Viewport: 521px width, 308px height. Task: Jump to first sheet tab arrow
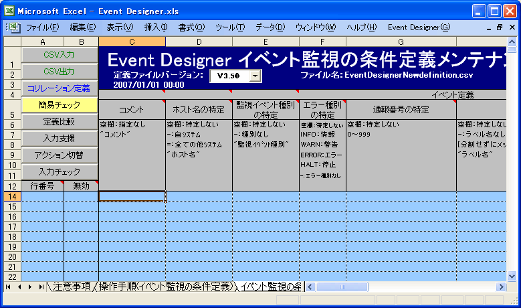pos(8,287)
